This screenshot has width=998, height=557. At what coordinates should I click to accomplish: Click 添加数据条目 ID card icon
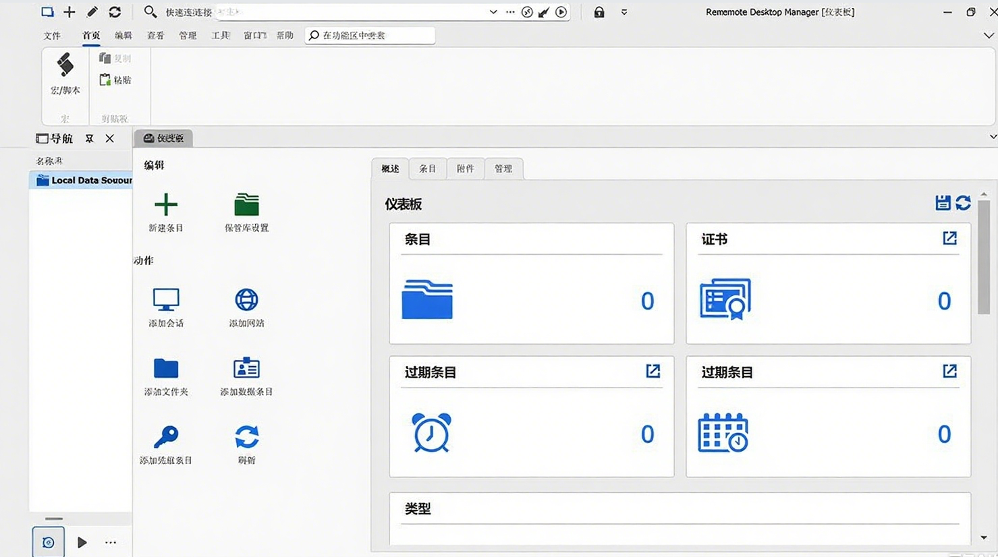click(246, 368)
